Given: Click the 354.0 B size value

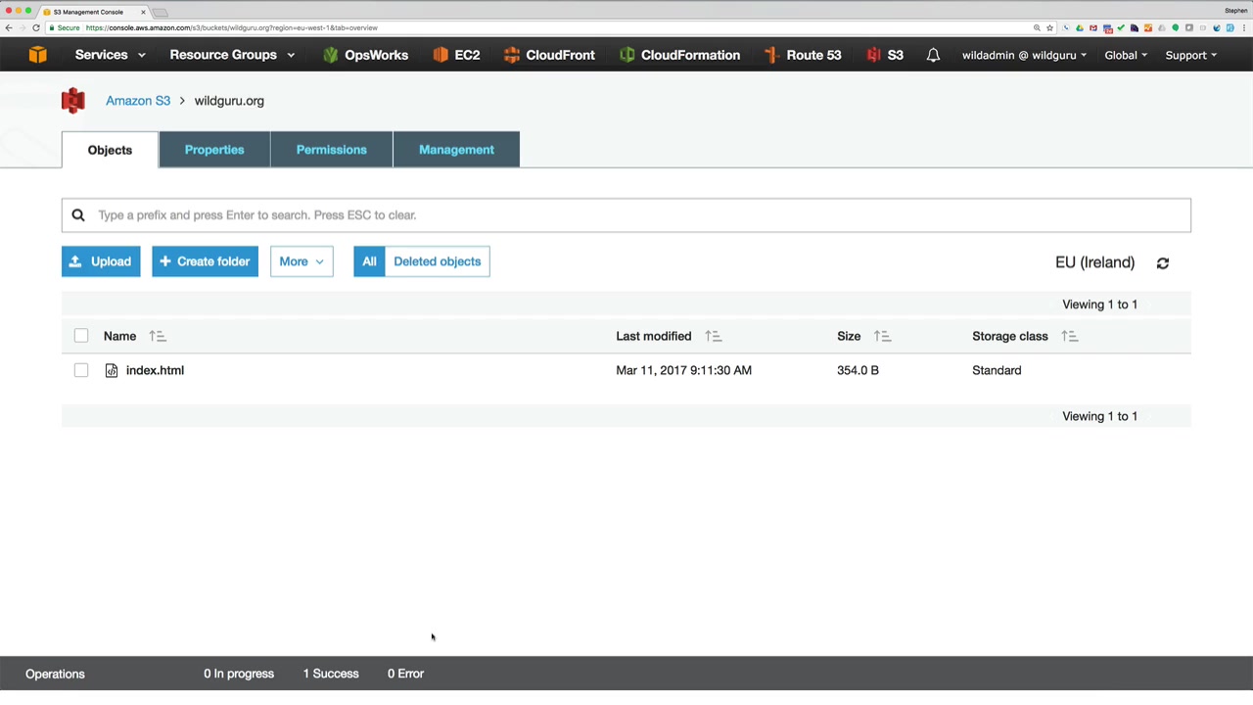Looking at the screenshot, I should tap(858, 370).
